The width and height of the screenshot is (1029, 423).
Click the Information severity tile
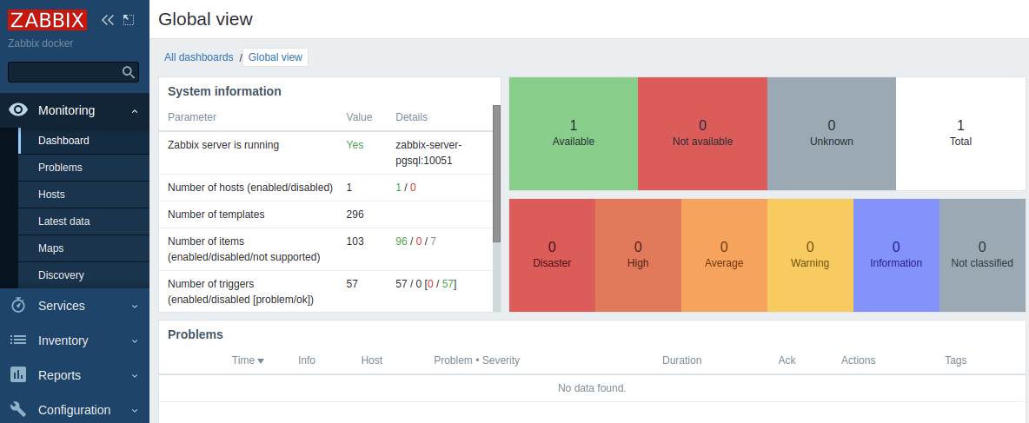(896, 255)
